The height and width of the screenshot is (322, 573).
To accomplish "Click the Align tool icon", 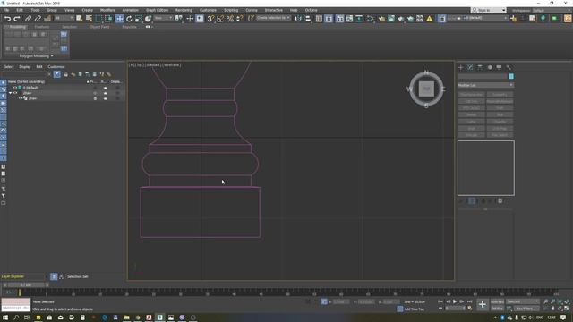I will tap(308, 19).
